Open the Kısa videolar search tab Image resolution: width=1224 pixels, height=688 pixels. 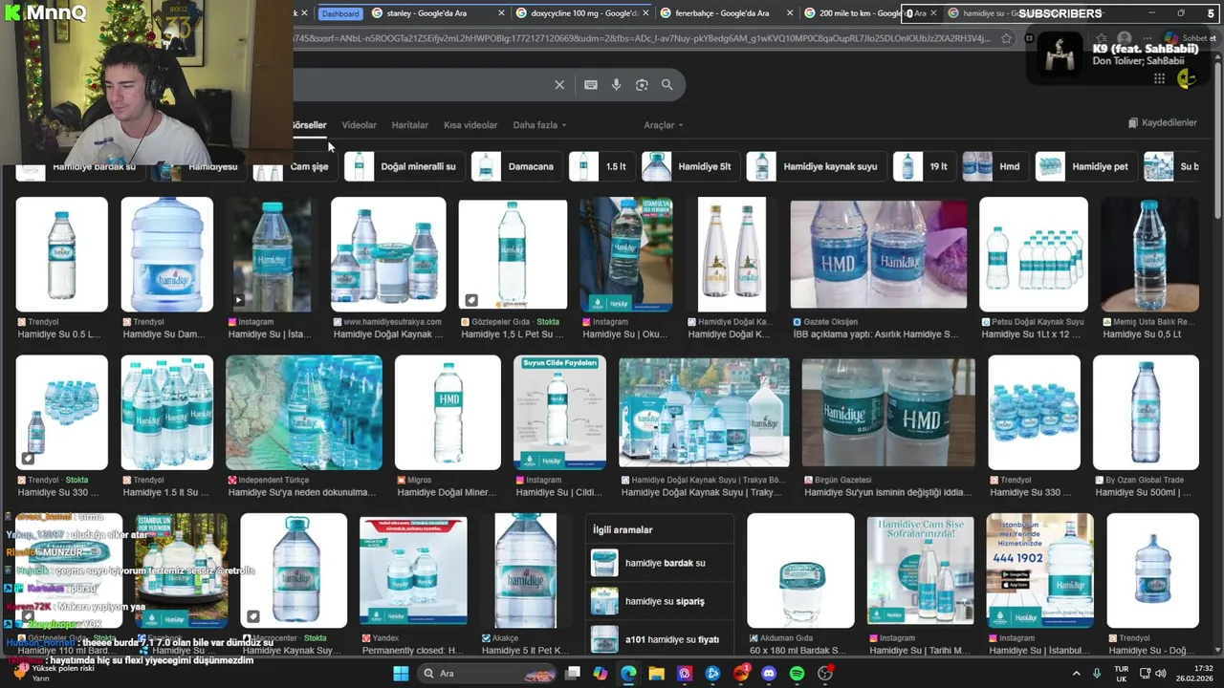pyautogui.click(x=470, y=125)
